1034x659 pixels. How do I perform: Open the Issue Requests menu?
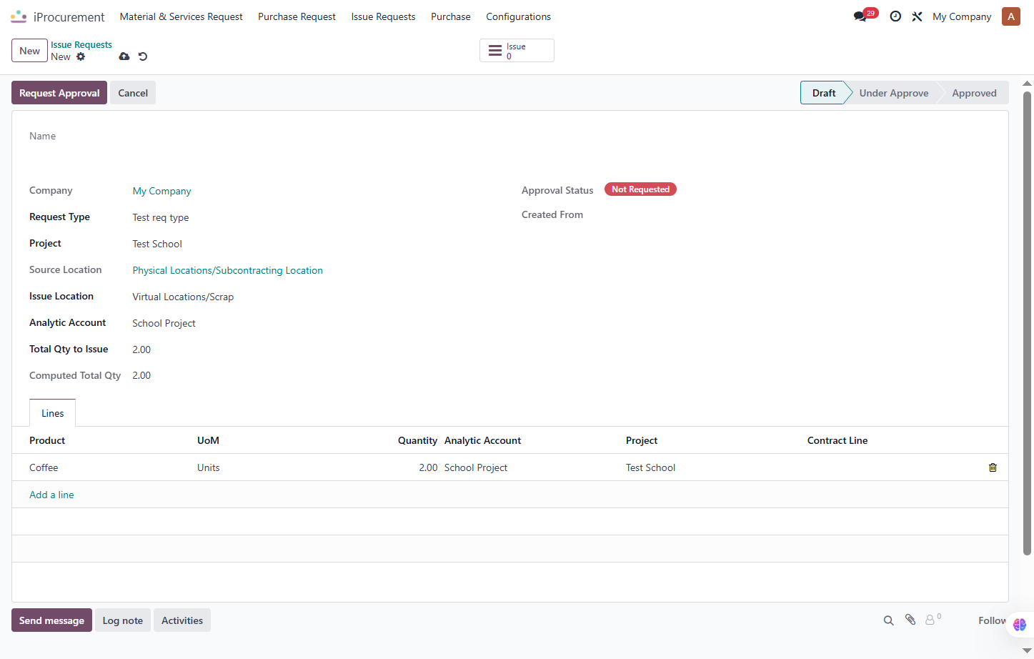383,16
